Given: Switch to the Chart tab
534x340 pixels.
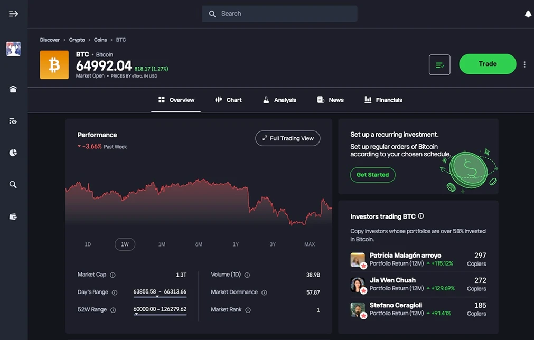Looking at the screenshot, I should tap(228, 100).
